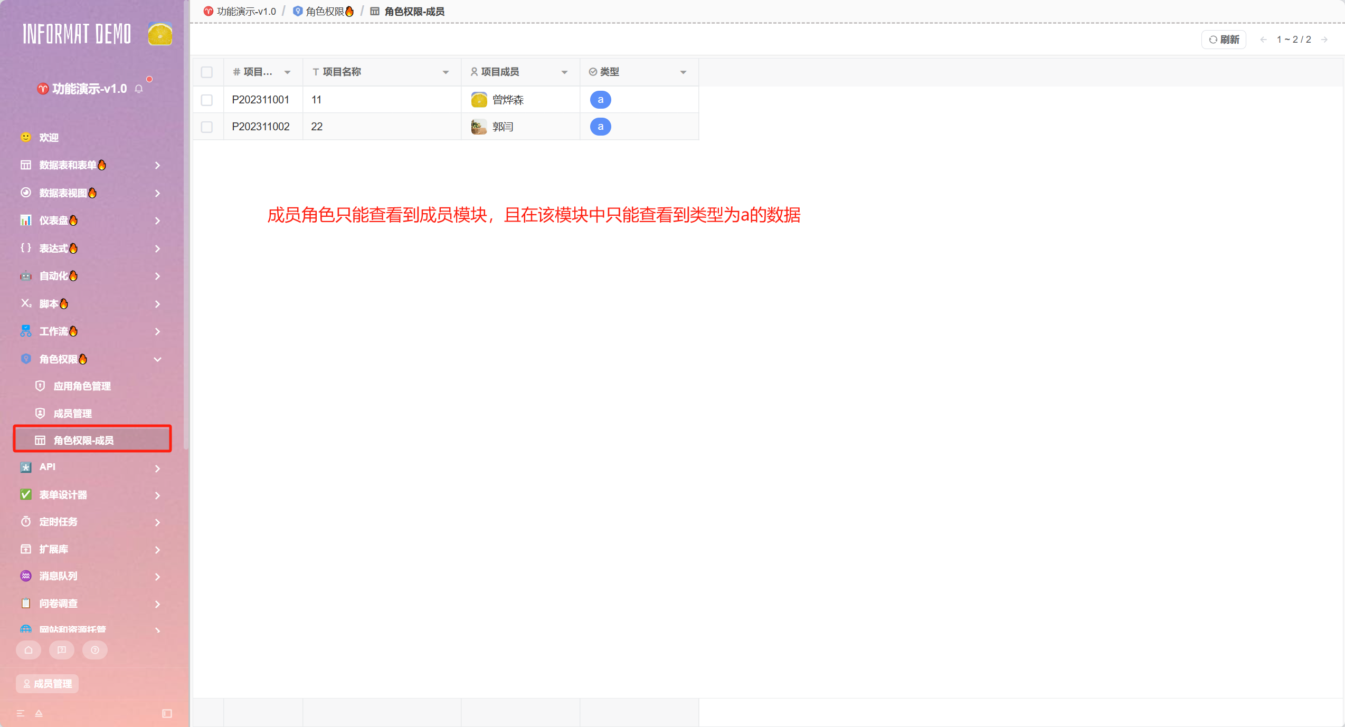Click the 表单设计器 checkmark icon
Screen dimensions: 1345x727
pos(25,494)
